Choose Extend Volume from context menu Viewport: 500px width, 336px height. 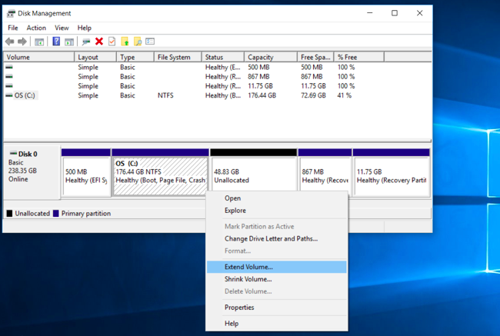coord(248,267)
